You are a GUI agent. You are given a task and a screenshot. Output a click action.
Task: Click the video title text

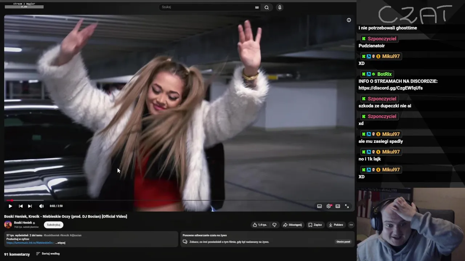65,216
